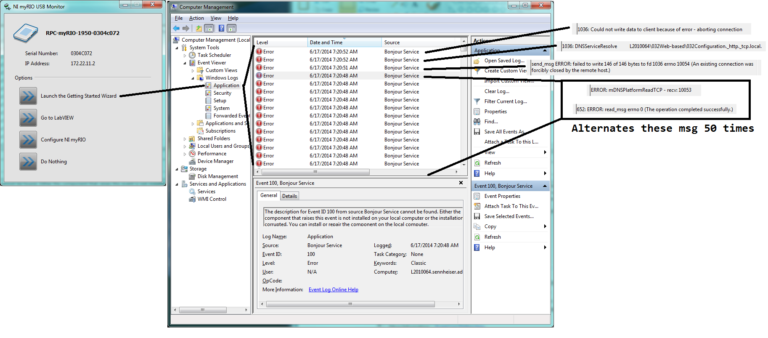
Task: Click the Application actions section header
Action: click(510, 51)
